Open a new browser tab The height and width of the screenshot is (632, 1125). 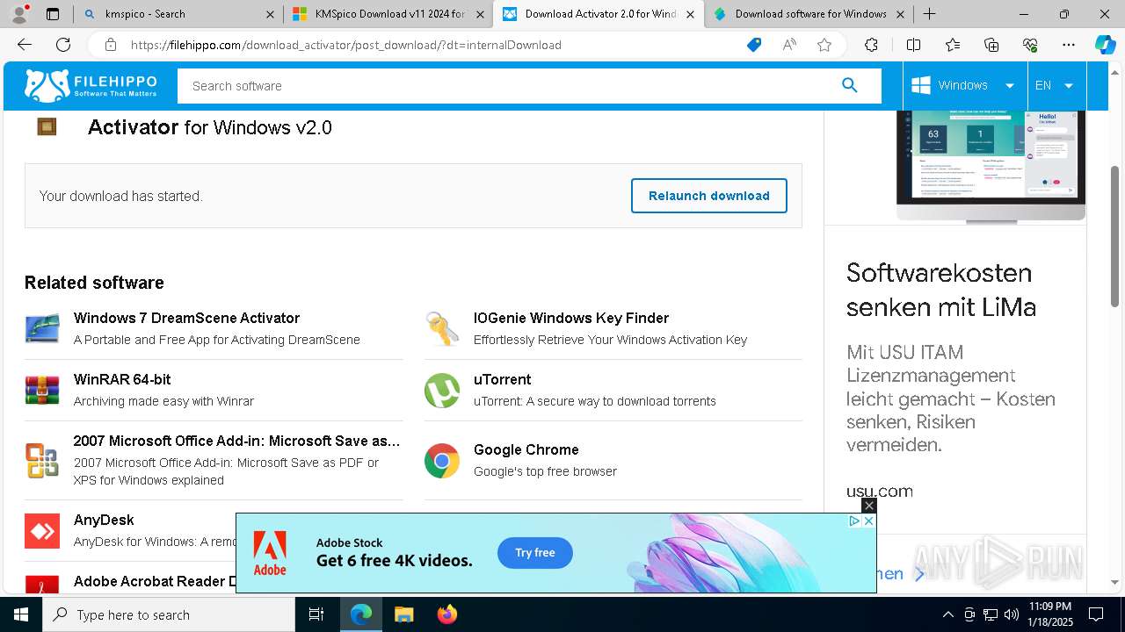(929, 14)
